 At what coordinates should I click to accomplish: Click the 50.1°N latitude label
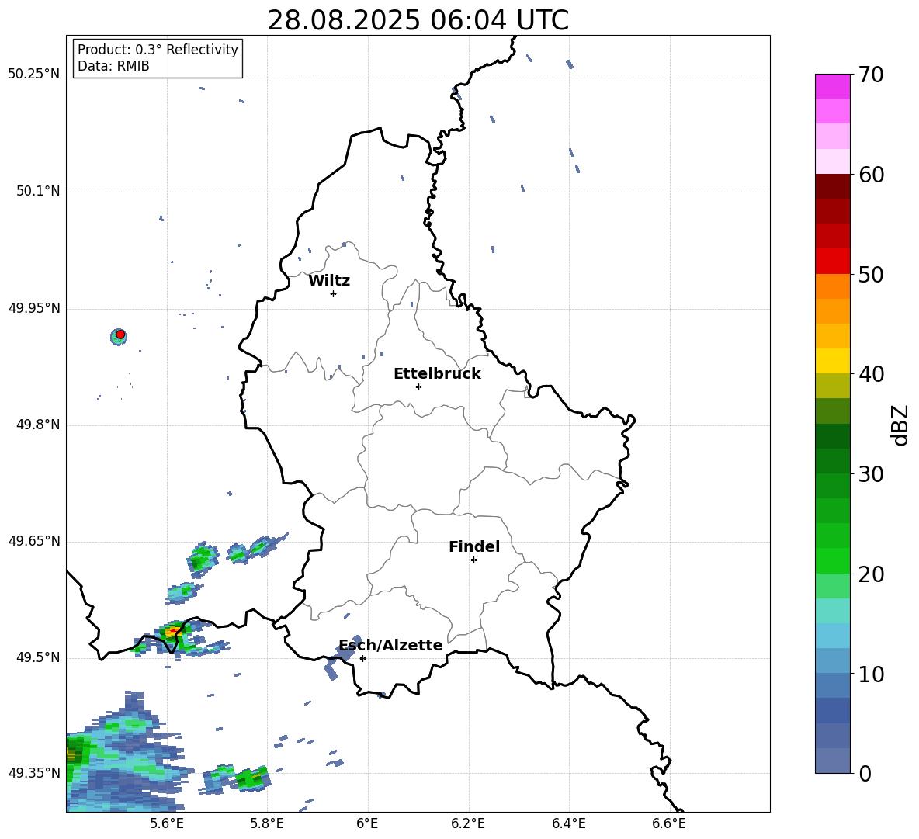coord(38,192)
